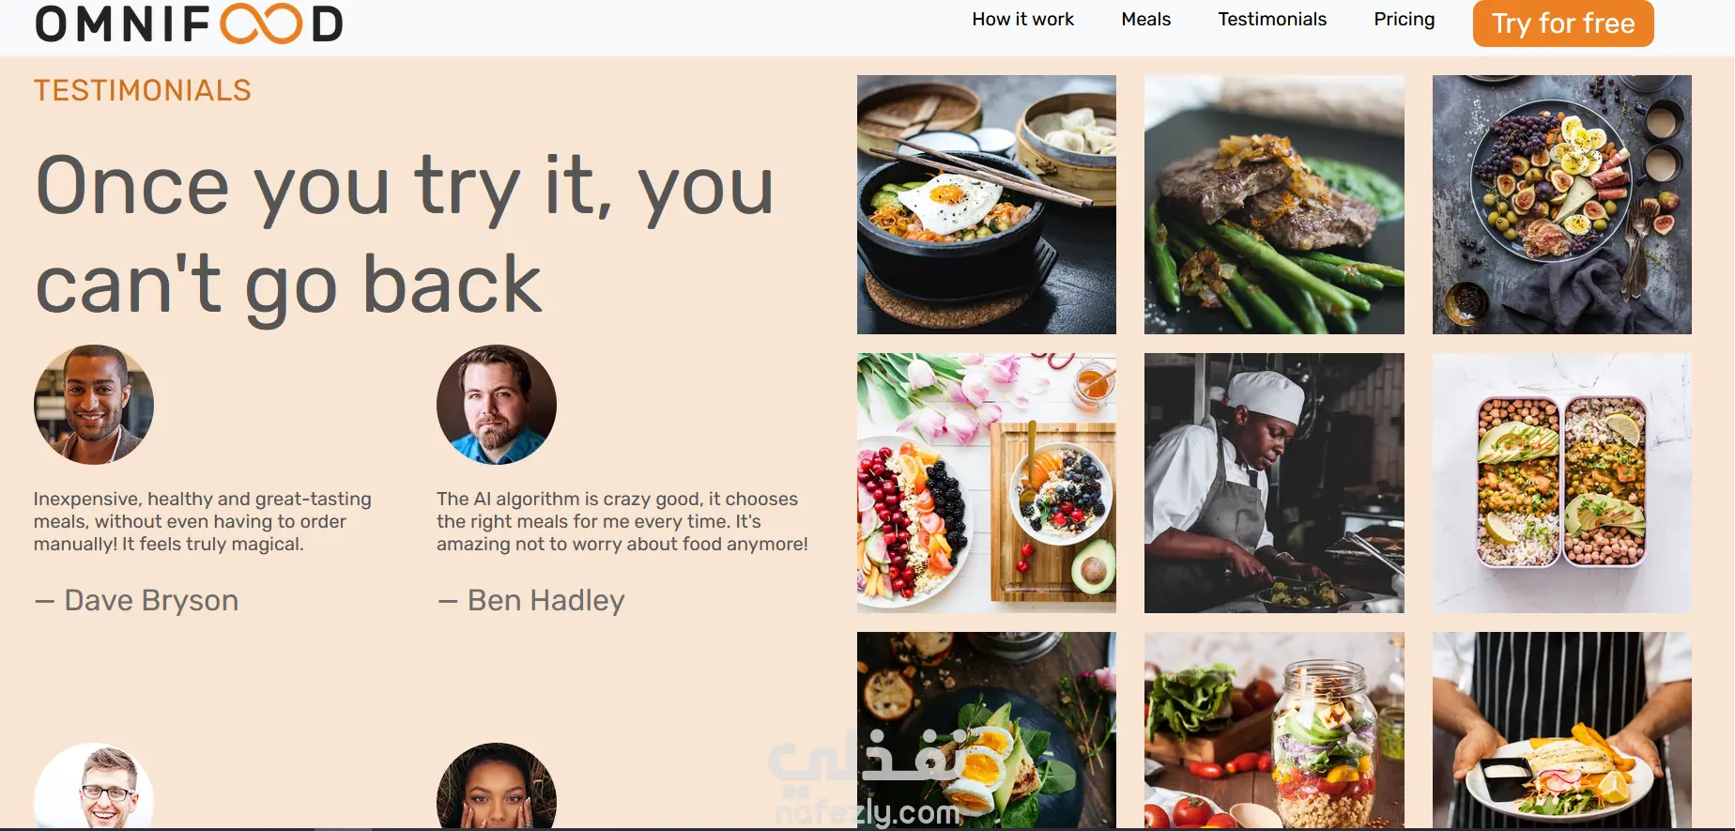
Task: View the striped apron plate photo
Action: (1562, 731)
